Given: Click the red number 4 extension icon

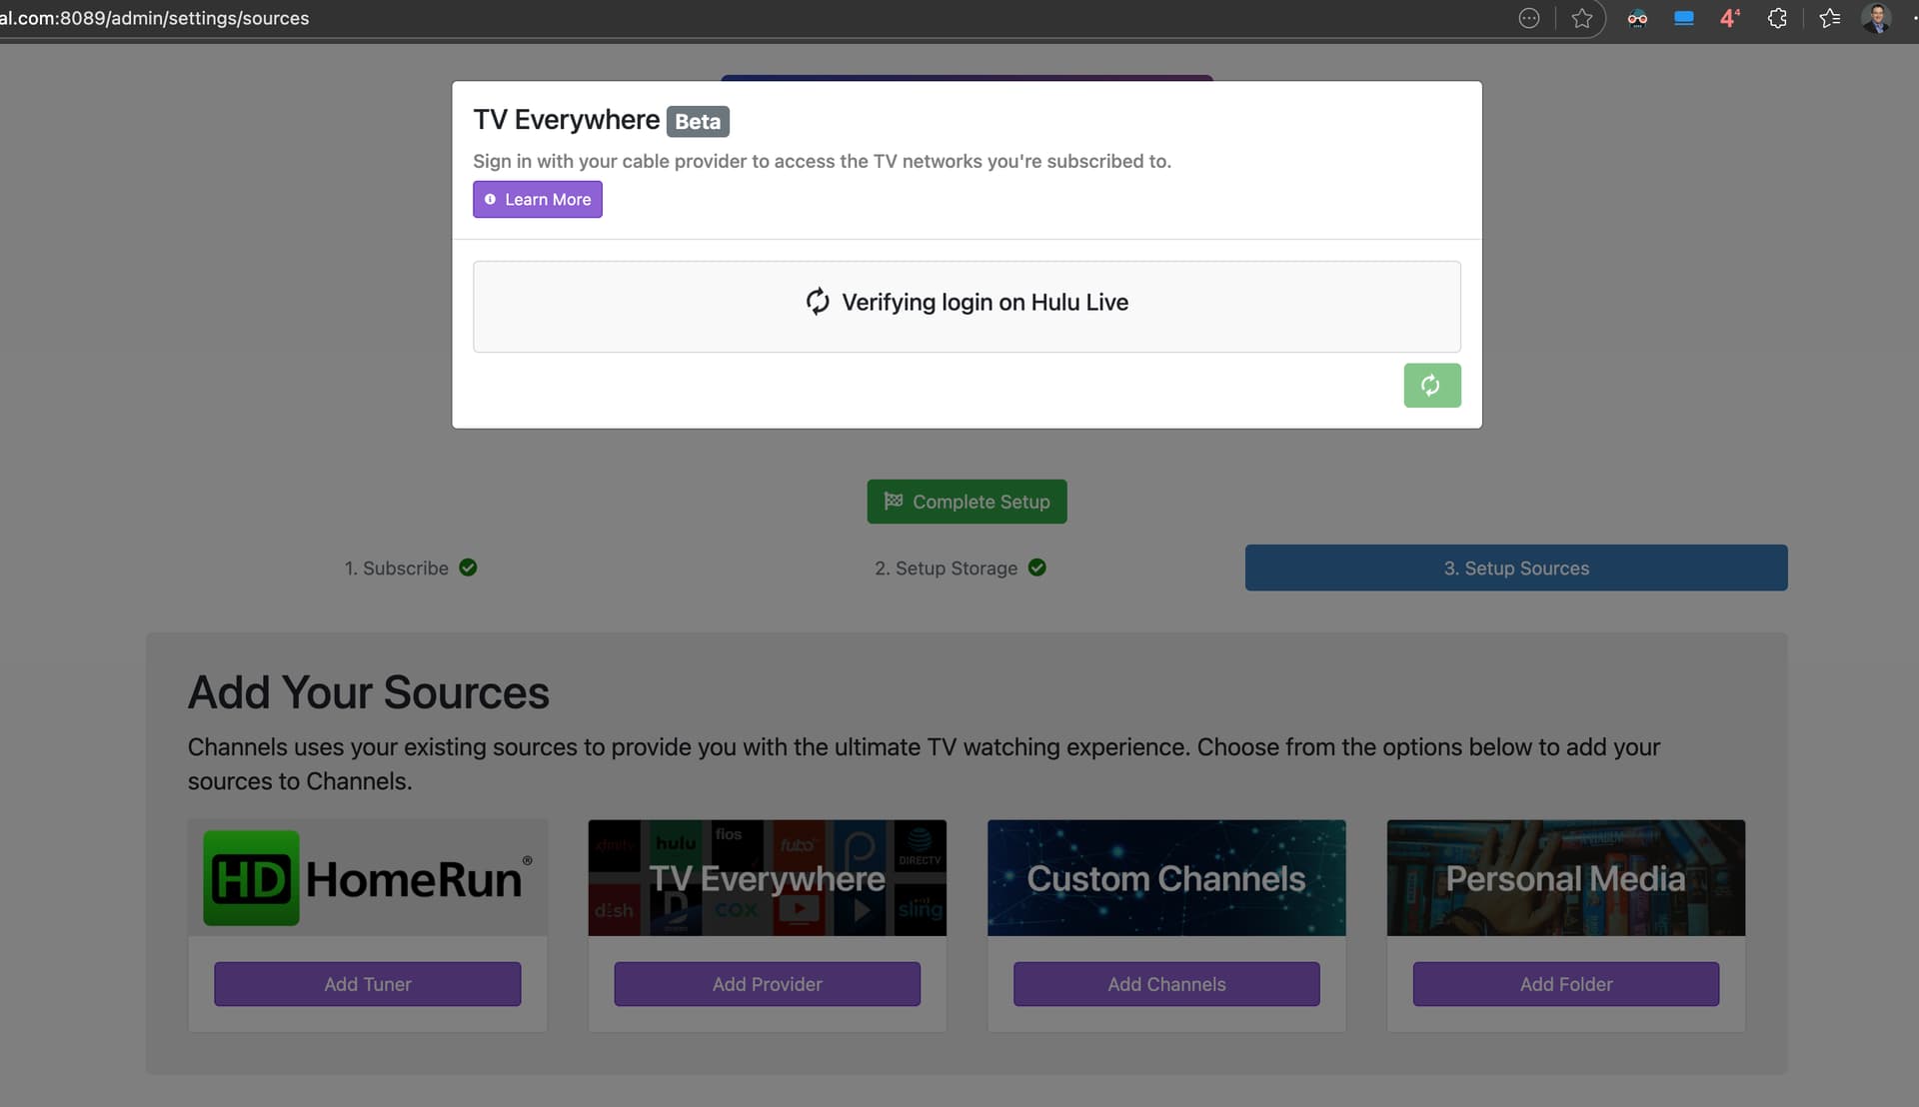Looking at the screenshot, I should coord(1729,18).
